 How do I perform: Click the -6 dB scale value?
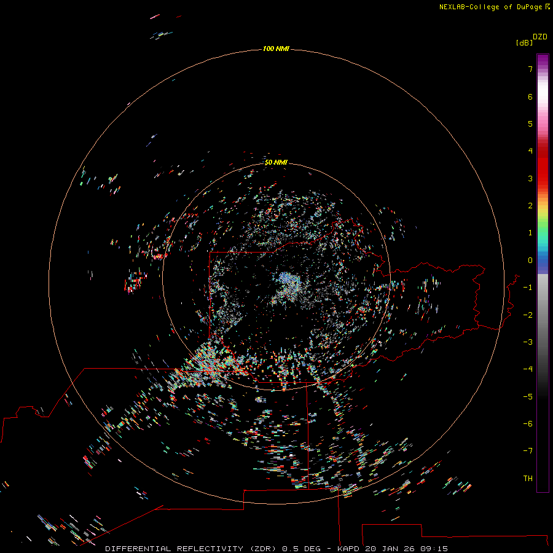click(x=528, y=424)
